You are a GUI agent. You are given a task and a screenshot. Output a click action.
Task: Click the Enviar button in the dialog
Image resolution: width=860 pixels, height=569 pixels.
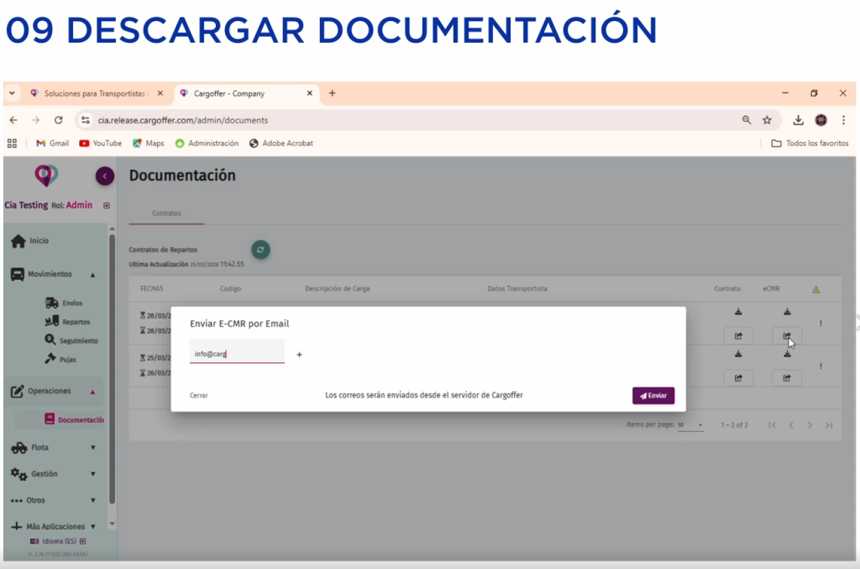(x=653, y=395)
